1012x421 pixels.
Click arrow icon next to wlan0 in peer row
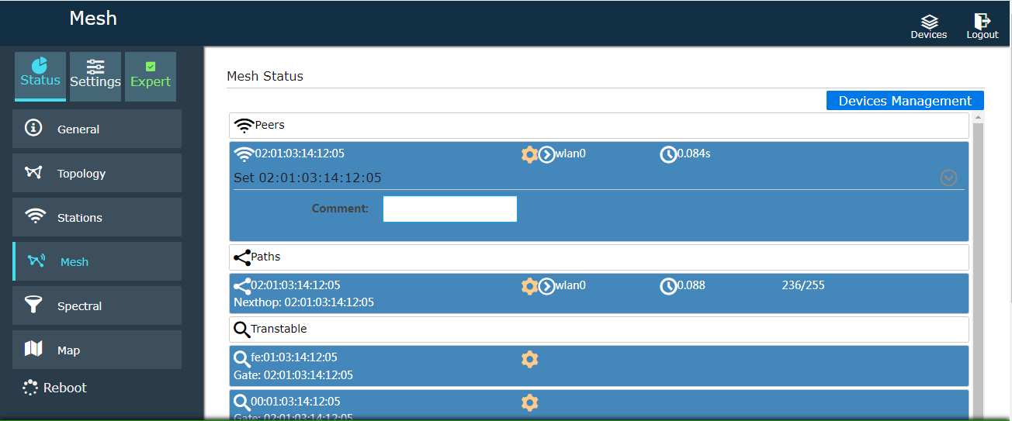coord(546,154)
